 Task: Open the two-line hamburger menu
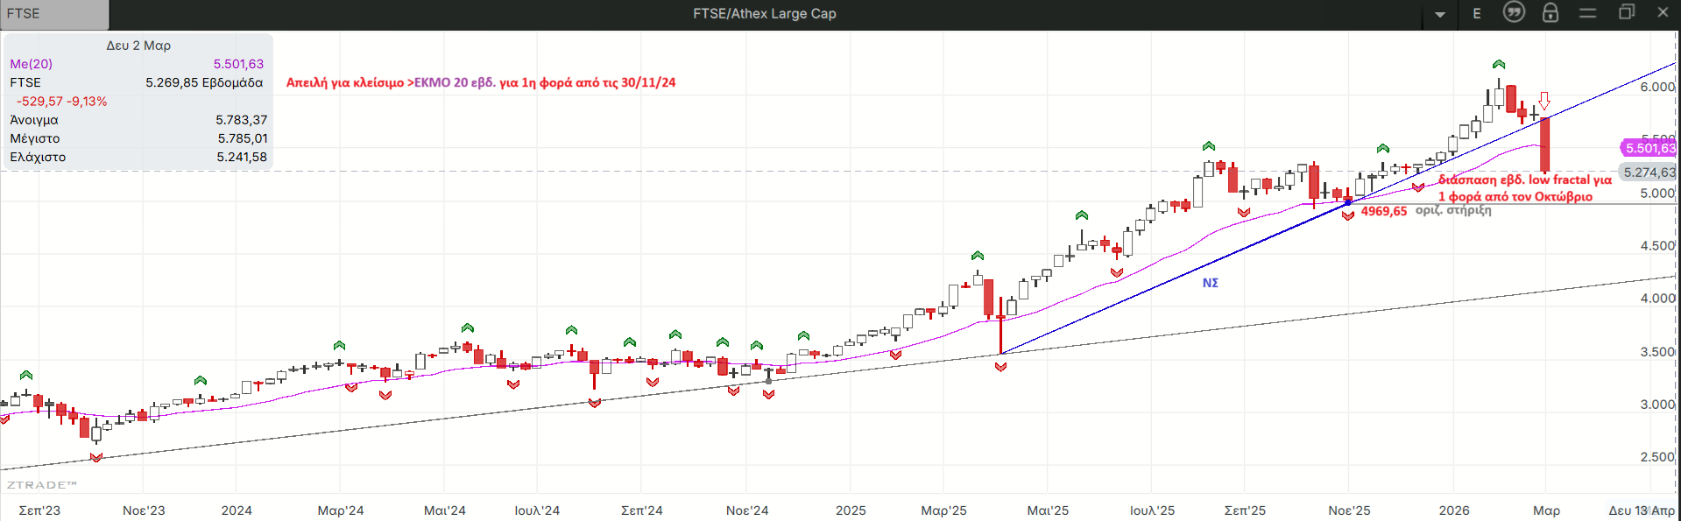[x=1587, y=12]
